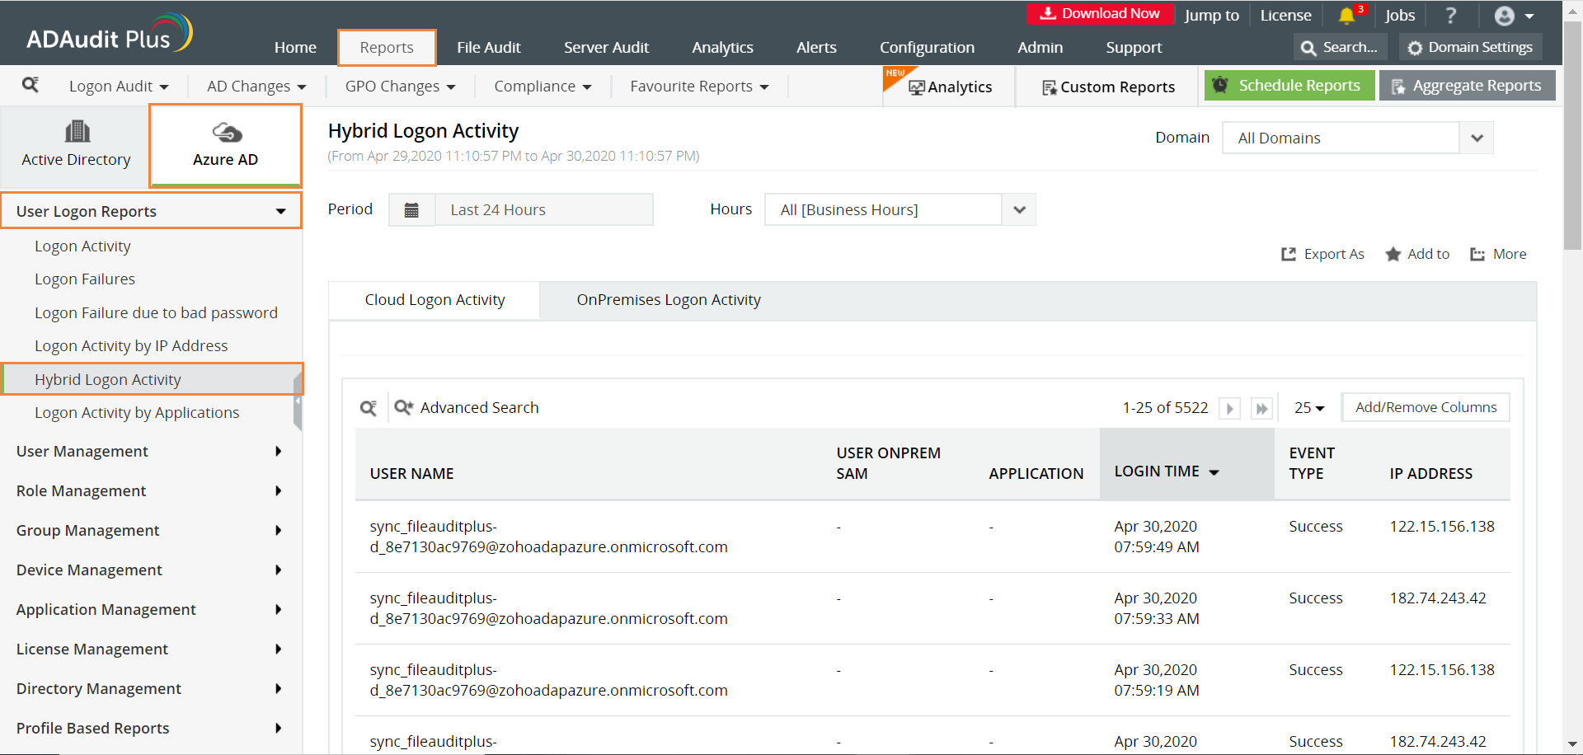Open the notifications bell icon
This screenshot has height=755, width=1583.
point(1346,16)
